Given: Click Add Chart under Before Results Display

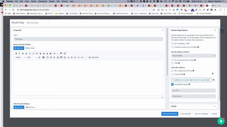Looking at the screenshot, I should coord(19,48).
